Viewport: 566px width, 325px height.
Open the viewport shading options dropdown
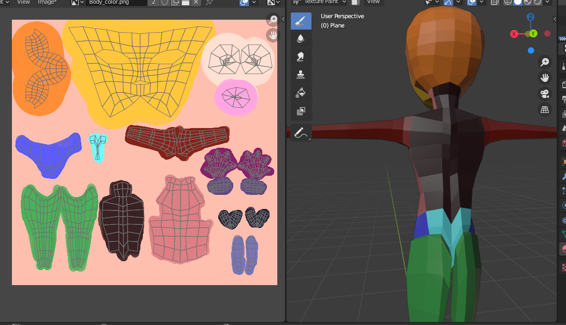coord(547,2)
